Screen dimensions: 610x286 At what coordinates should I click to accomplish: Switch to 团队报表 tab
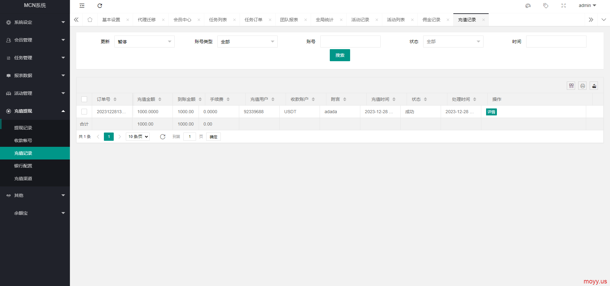289,20
